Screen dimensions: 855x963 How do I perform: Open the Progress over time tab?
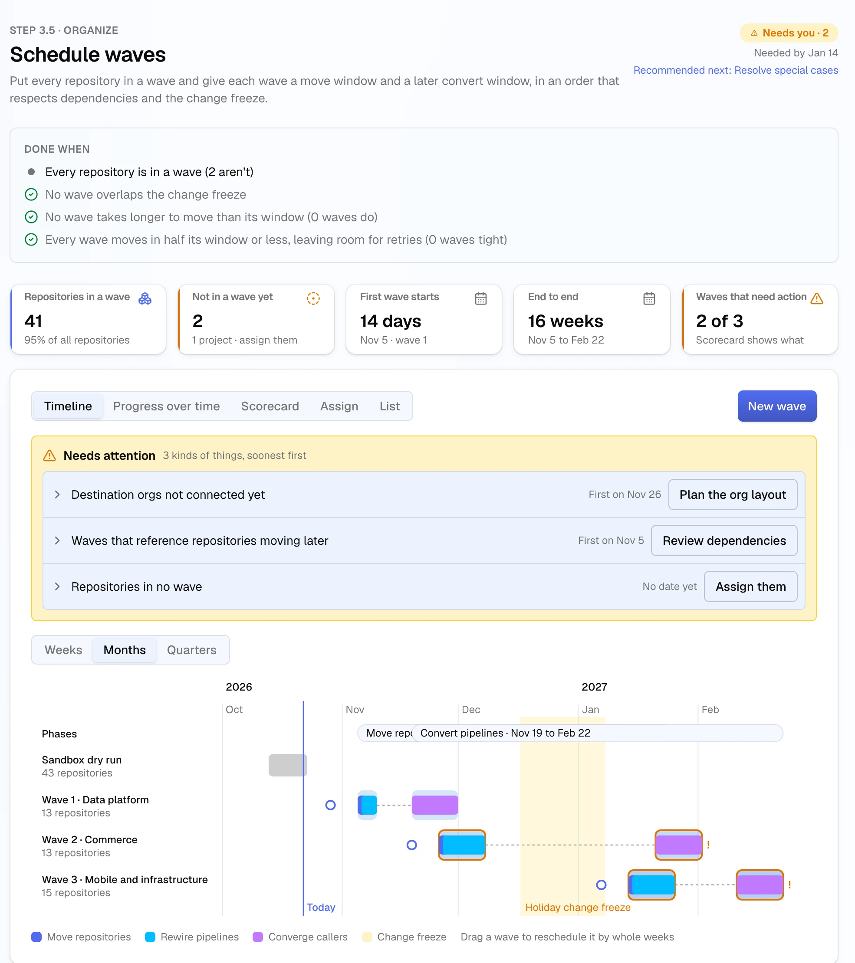click(166, 406)
